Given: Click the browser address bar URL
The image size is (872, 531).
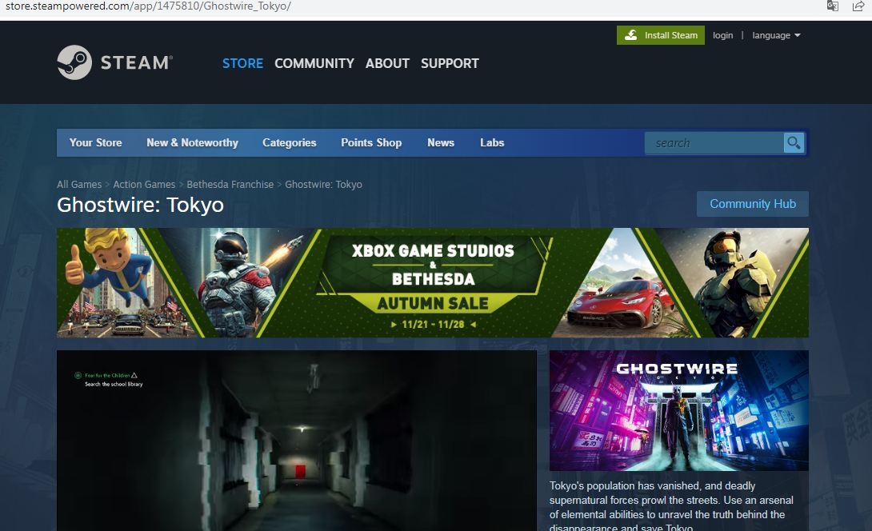Looking at the screenshot, I should point(148,6).
